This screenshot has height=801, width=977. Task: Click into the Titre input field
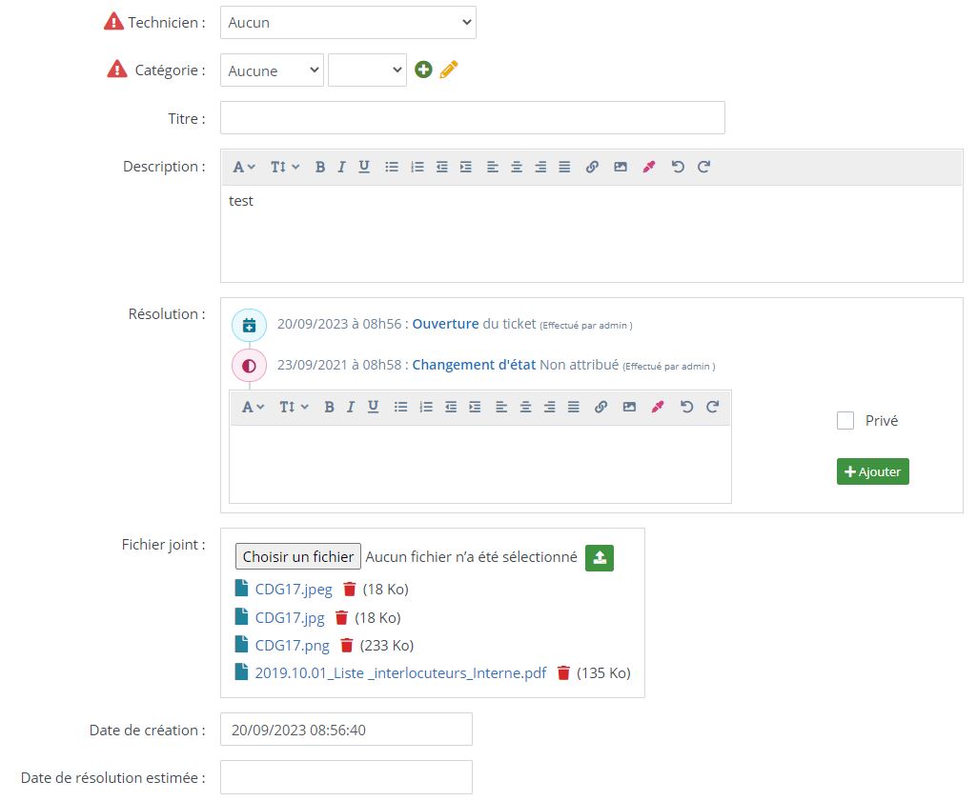pos(473,118)
